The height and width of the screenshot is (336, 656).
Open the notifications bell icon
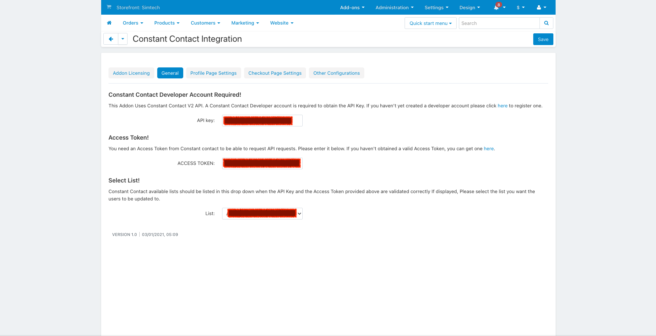497,7
